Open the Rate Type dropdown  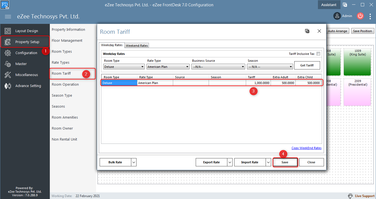(168, 67)
